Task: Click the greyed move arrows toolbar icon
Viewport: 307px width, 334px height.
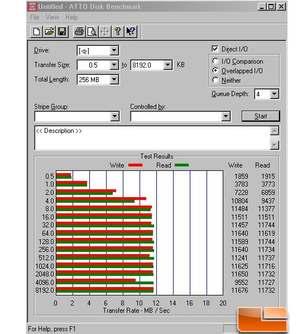Action: (x=105, y=32)
